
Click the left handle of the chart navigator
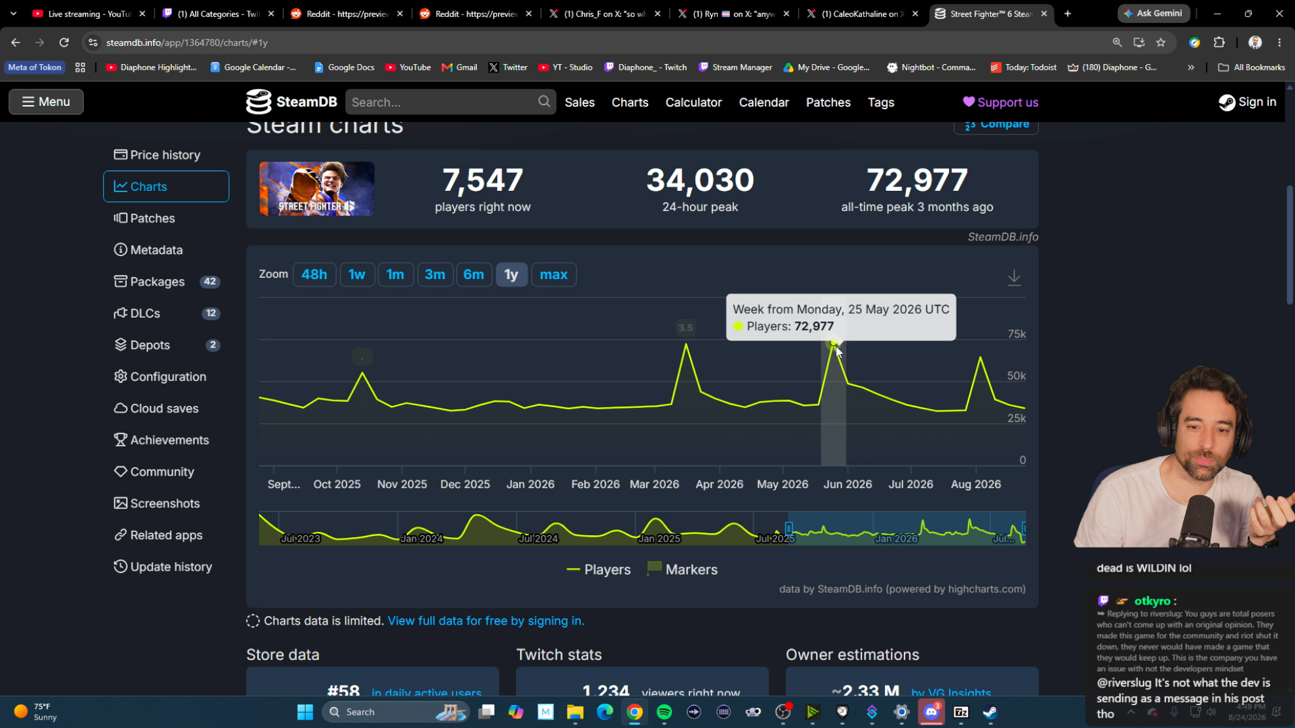789,528
